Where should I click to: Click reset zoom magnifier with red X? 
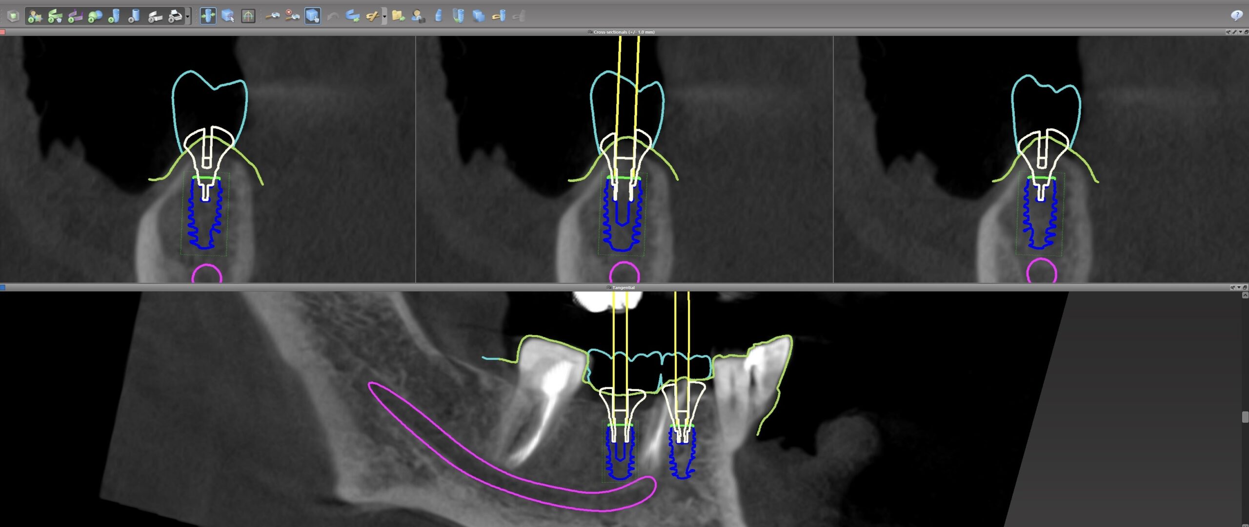click(292, 16)
